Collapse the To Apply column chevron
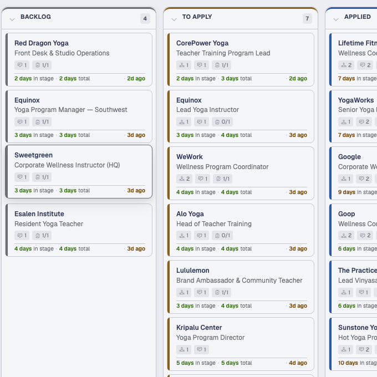Screen dimensions: 377x377 174,19
